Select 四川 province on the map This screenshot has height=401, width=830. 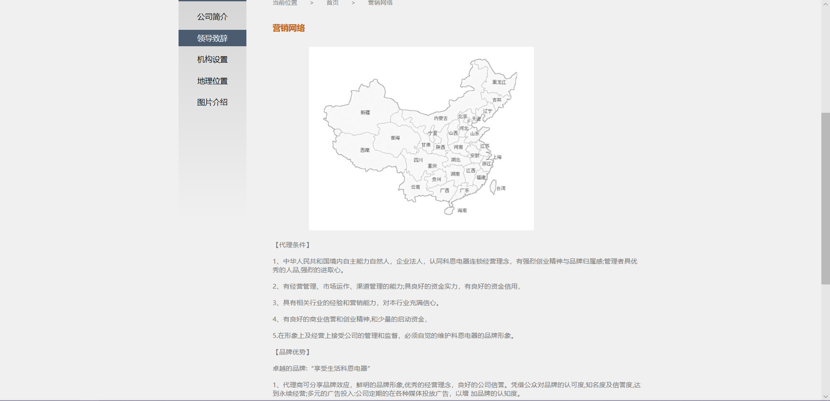418,160
